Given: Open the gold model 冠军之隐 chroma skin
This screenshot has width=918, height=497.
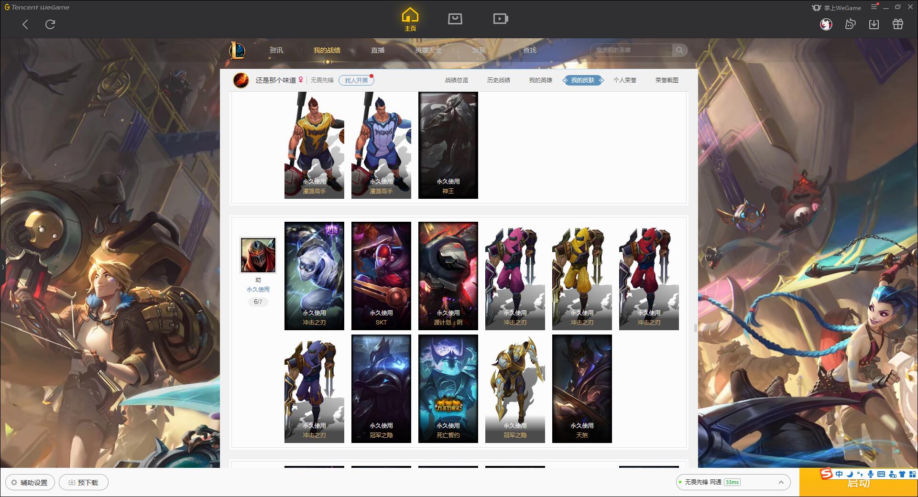Looking at the screenshot, I should (x=515, y=389).
